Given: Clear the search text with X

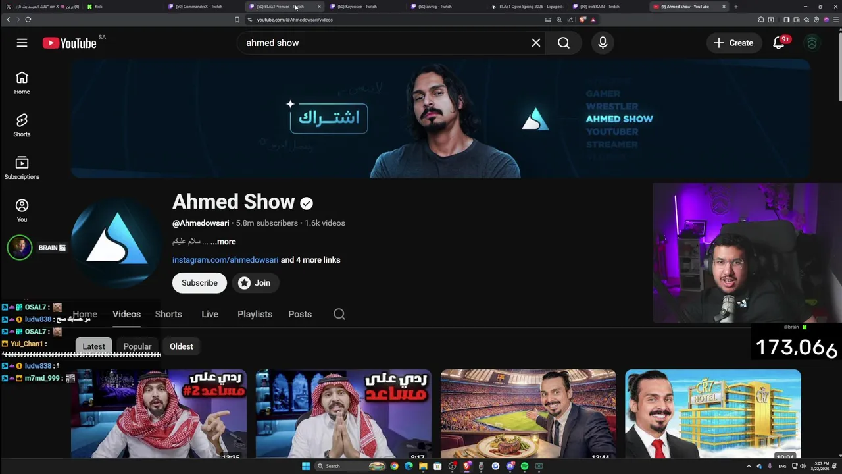Looking at the screenshot, I should (x=536, y=43).
